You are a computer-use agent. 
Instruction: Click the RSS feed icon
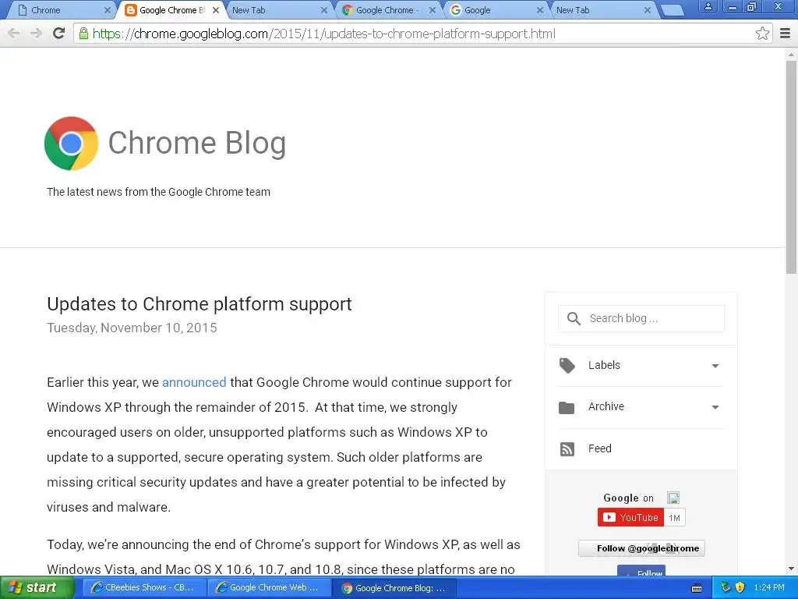(567, 449)
